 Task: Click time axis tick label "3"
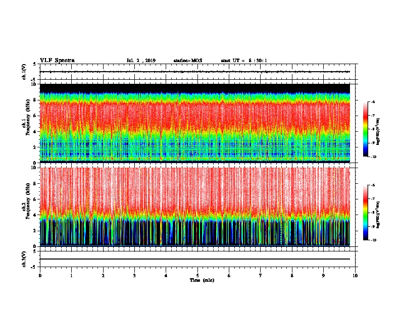coord(134,276)
